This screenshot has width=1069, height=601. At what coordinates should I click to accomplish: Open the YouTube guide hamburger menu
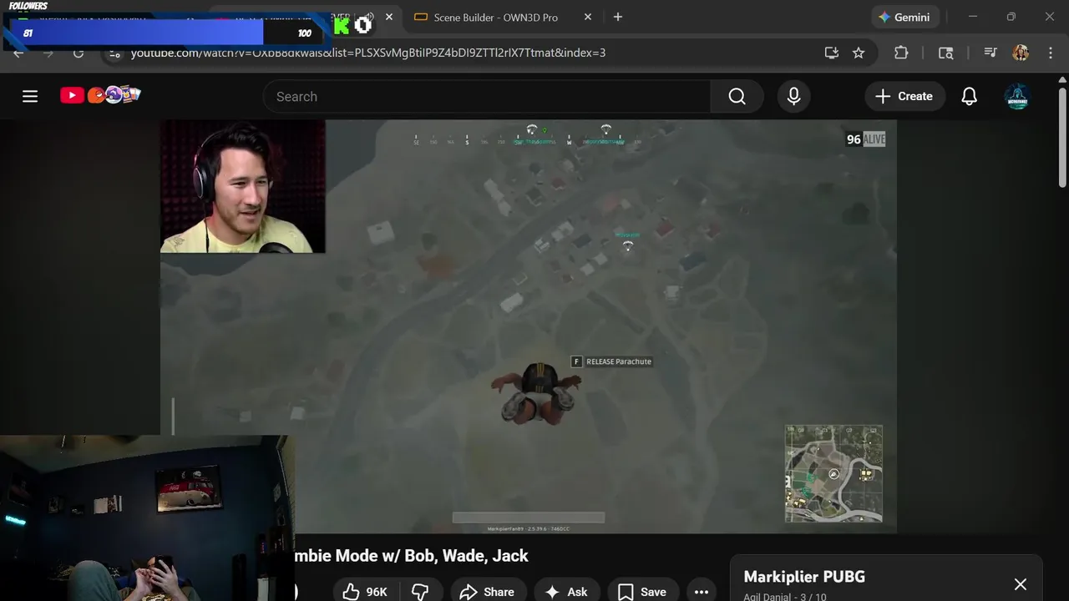(x=30, y=96)
